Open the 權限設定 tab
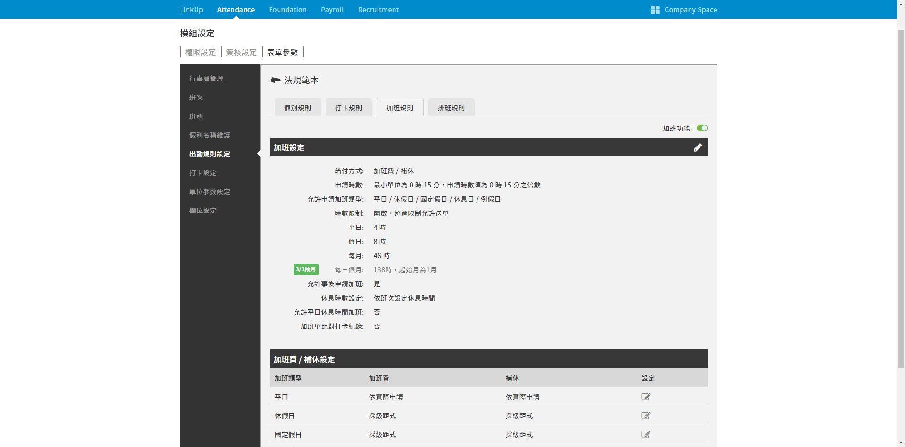This screenshot has height=447, width=905. click(200, 52)
